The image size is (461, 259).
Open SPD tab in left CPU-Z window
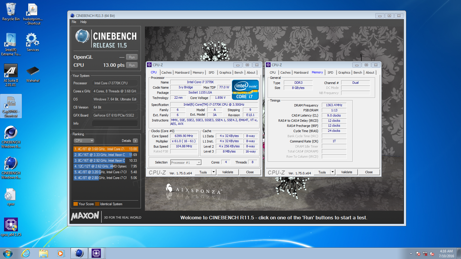(211, 73)
